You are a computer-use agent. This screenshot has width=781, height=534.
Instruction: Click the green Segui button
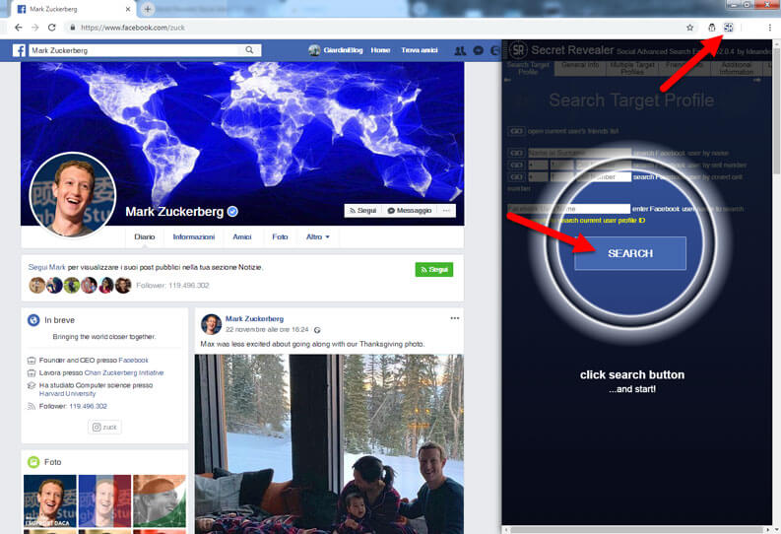(x=433, y=270)
